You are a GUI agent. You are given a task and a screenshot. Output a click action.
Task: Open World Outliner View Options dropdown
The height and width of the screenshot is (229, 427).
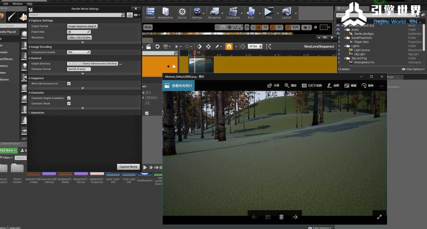413,69
